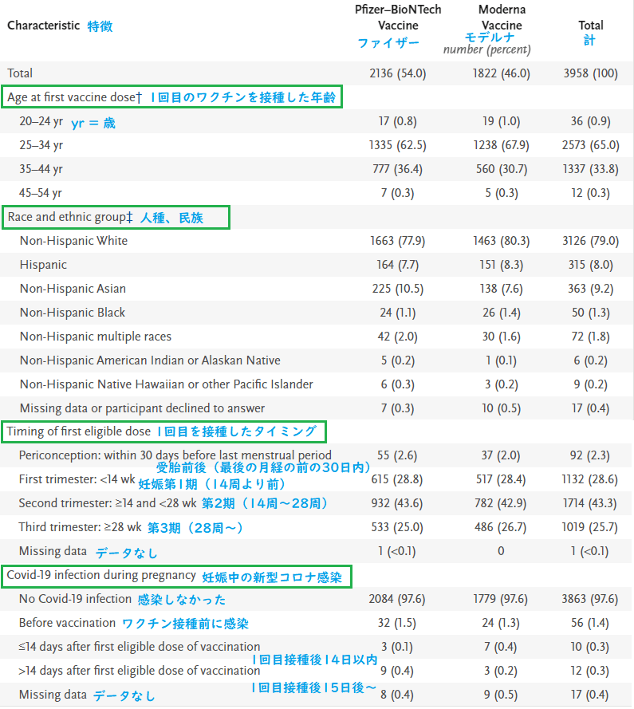Click the Pfizer total cell '2136 (54.0)'

398,73
